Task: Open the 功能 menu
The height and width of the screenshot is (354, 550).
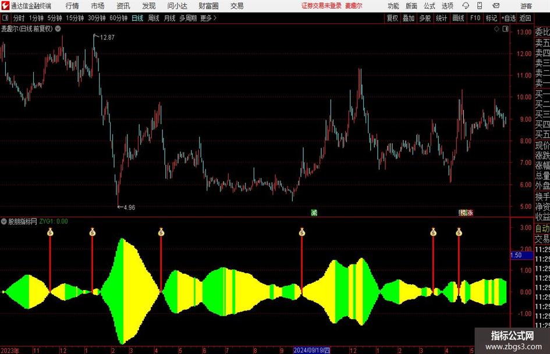Action: pos(393,6)
